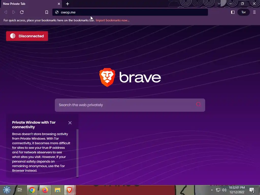
Task: Open the snowflake Start button
Action: tap(7, 190)
